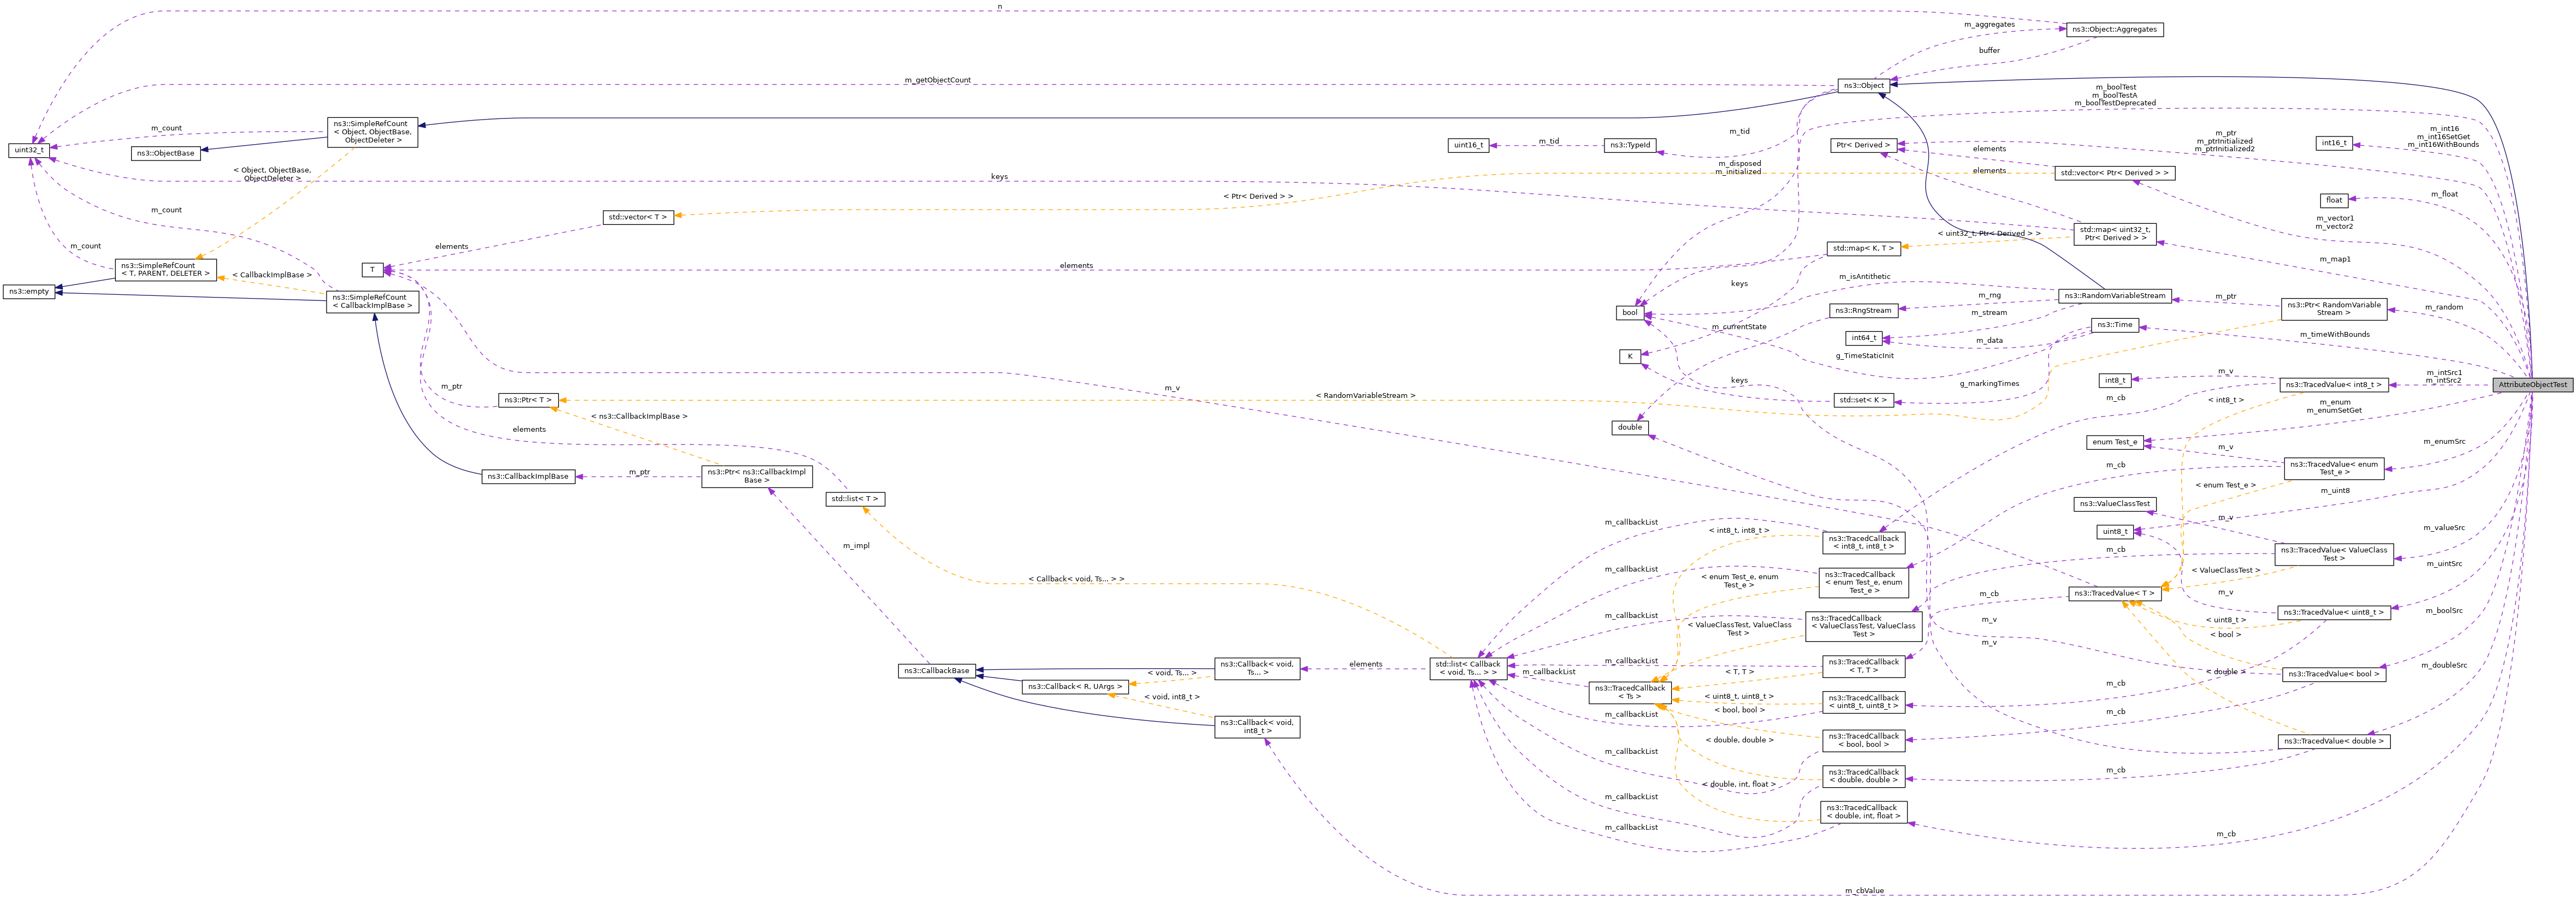Screen dimensions: 2576x898
Task: Click the ns3::RngStream node
Action: (x=1863, y=311)
